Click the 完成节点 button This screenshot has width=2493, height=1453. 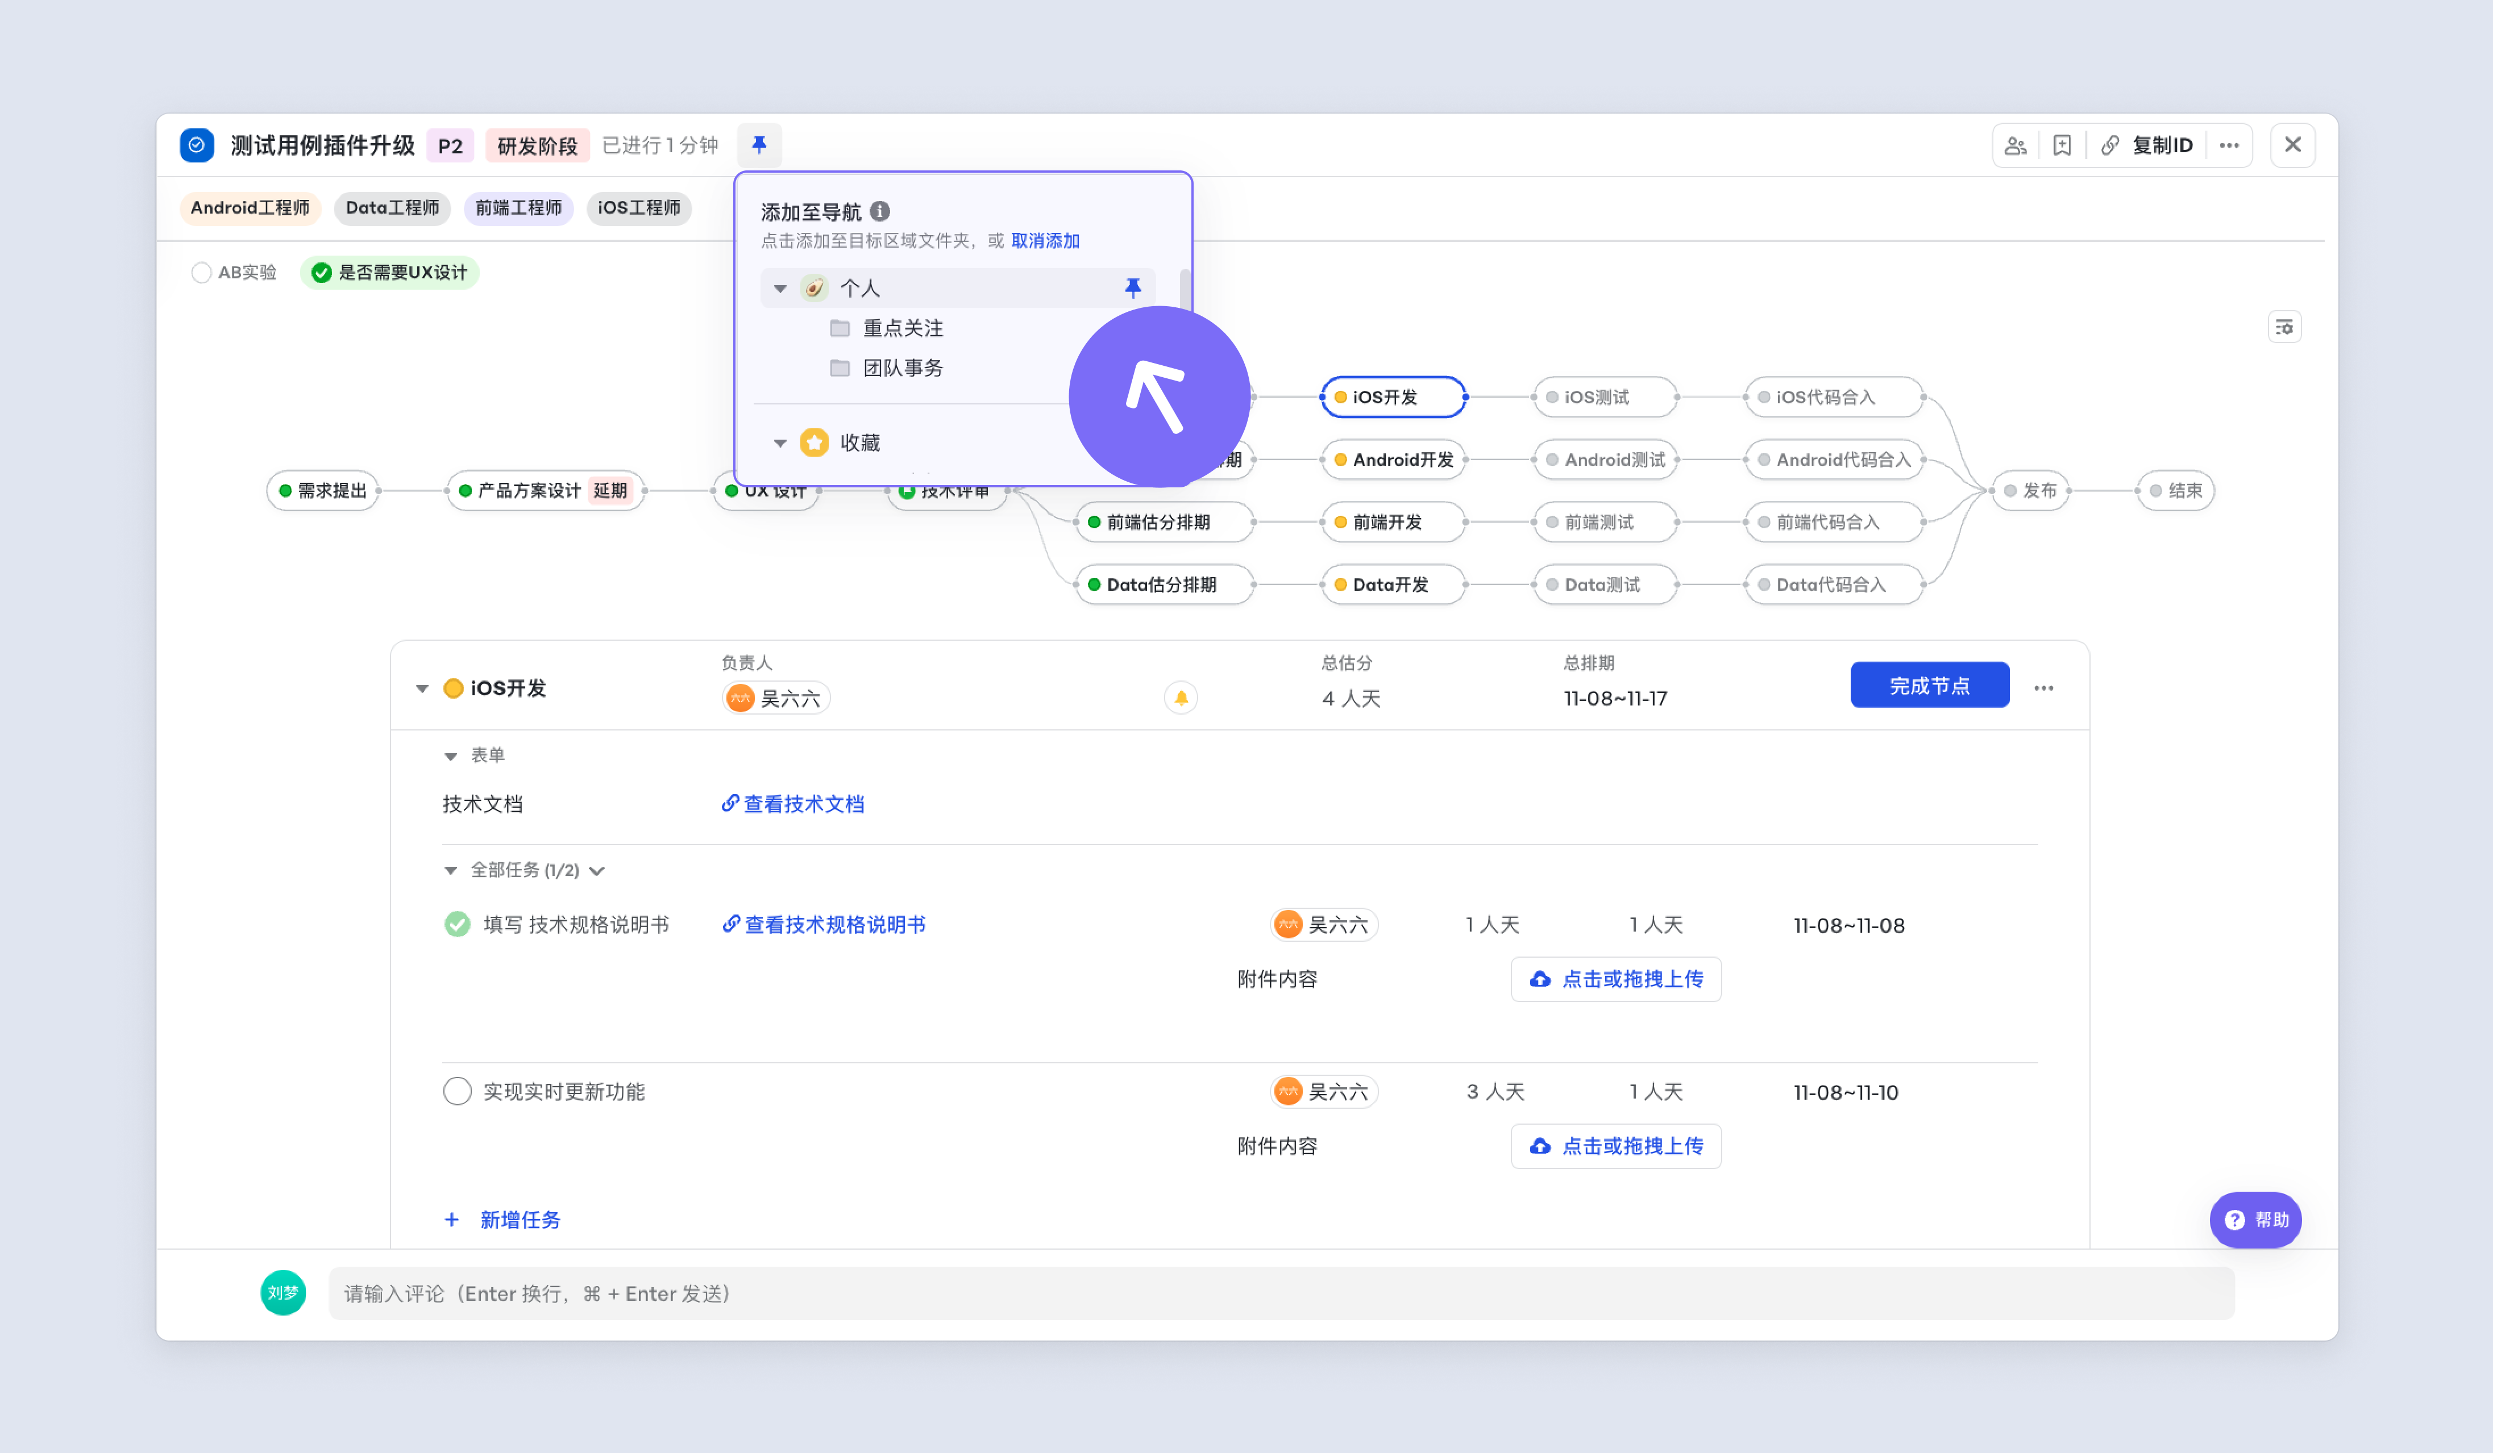pos(1929,686)
